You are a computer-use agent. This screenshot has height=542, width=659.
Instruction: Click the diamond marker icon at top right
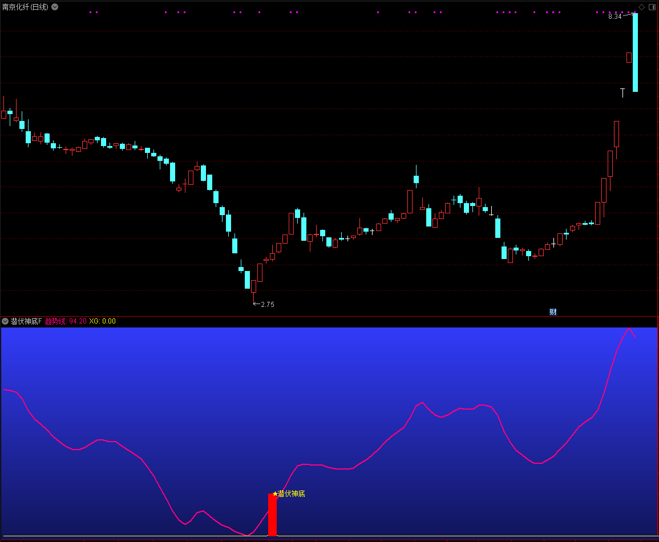click(x=641, y=7)
